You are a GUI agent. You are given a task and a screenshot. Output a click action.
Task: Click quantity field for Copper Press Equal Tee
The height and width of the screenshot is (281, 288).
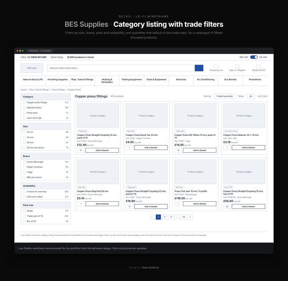(x=130, y=147)
